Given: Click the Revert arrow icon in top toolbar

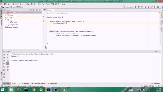Looking at the screenshot, I should [x=155, y=7].
